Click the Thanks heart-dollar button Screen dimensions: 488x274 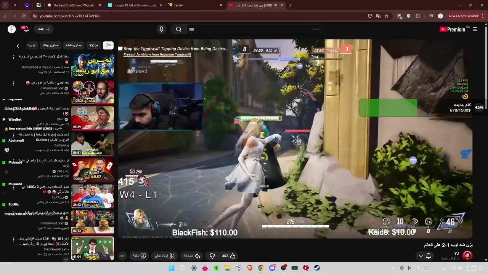coord(140,256)
